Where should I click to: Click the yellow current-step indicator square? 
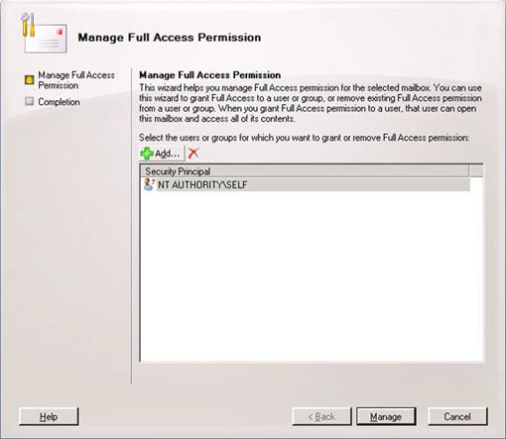[x=29, y=80]
